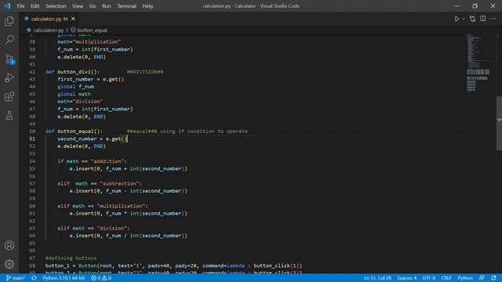Open the Accounts menu icon

9,245
